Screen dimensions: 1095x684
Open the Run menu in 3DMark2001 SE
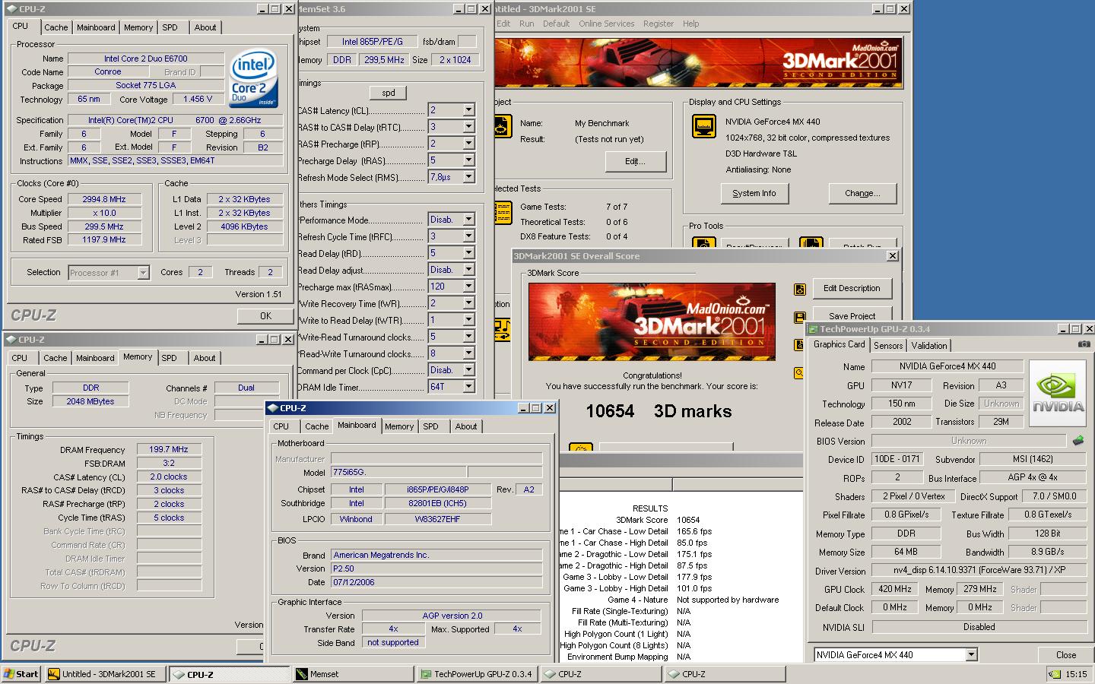pos(526,24)
